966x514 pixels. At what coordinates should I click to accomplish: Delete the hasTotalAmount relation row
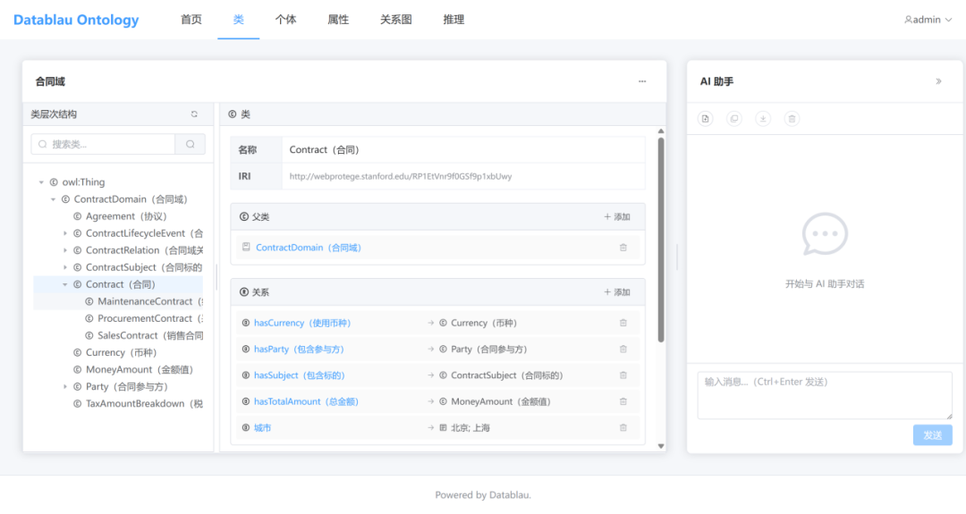tap(623, 402)
